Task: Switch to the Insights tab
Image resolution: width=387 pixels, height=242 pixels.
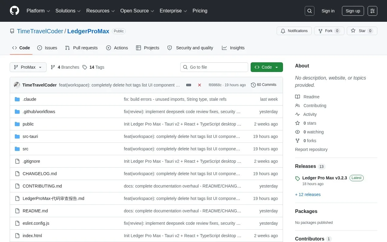Action: click(233, 48)
